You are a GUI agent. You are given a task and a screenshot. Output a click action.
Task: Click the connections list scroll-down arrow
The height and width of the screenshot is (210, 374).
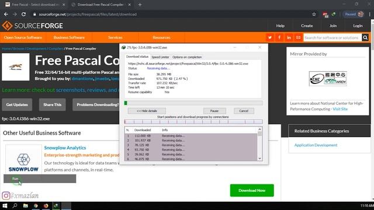pyautogui.click(x=259, y=158)
